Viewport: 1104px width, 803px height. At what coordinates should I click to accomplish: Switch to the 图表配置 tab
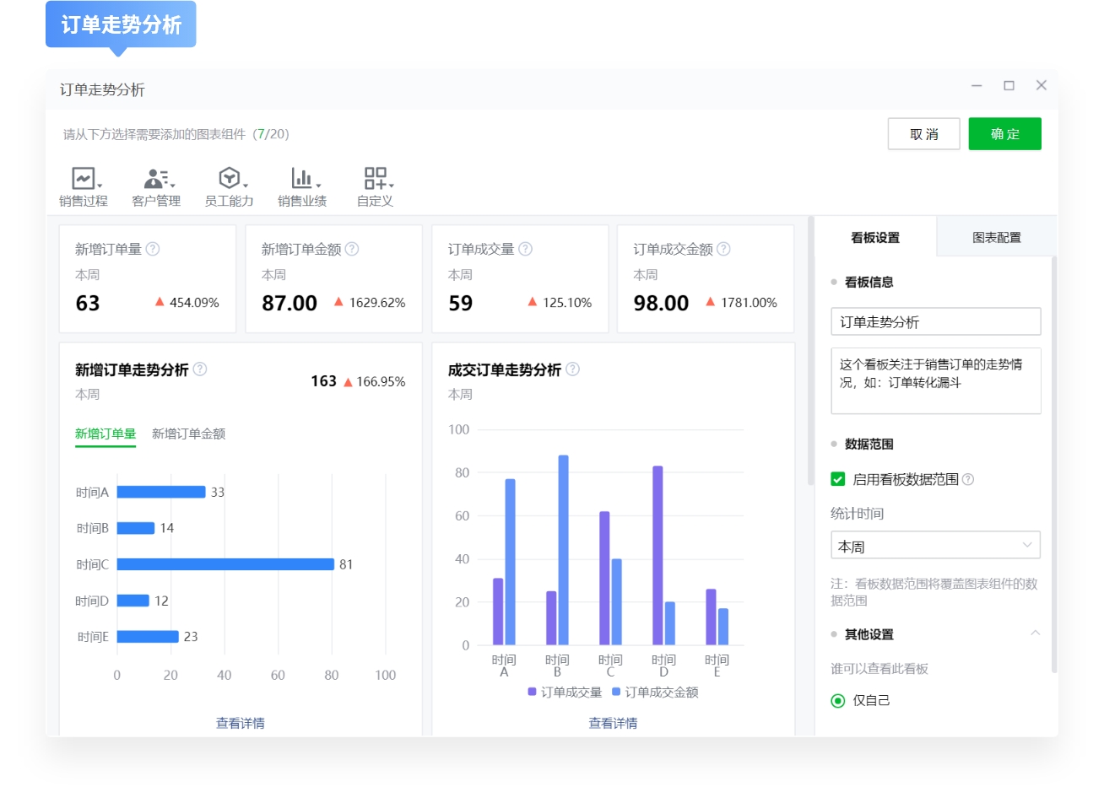(996, 237)
